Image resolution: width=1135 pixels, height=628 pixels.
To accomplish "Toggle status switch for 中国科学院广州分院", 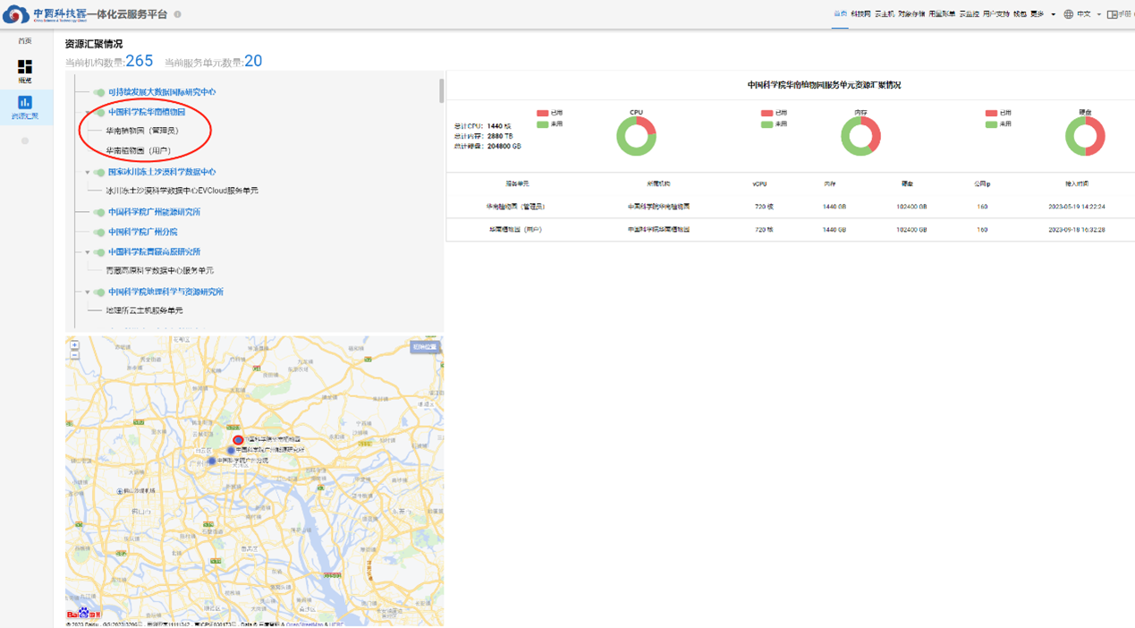I will [98, 232].
